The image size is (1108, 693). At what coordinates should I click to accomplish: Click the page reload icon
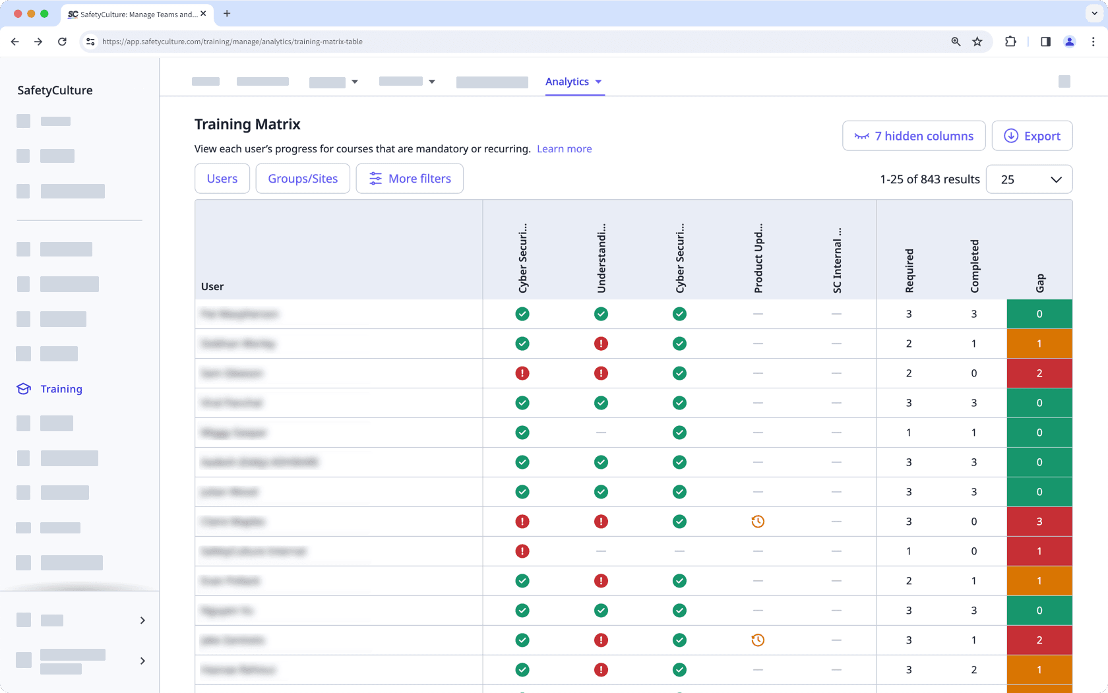point(62,41)
